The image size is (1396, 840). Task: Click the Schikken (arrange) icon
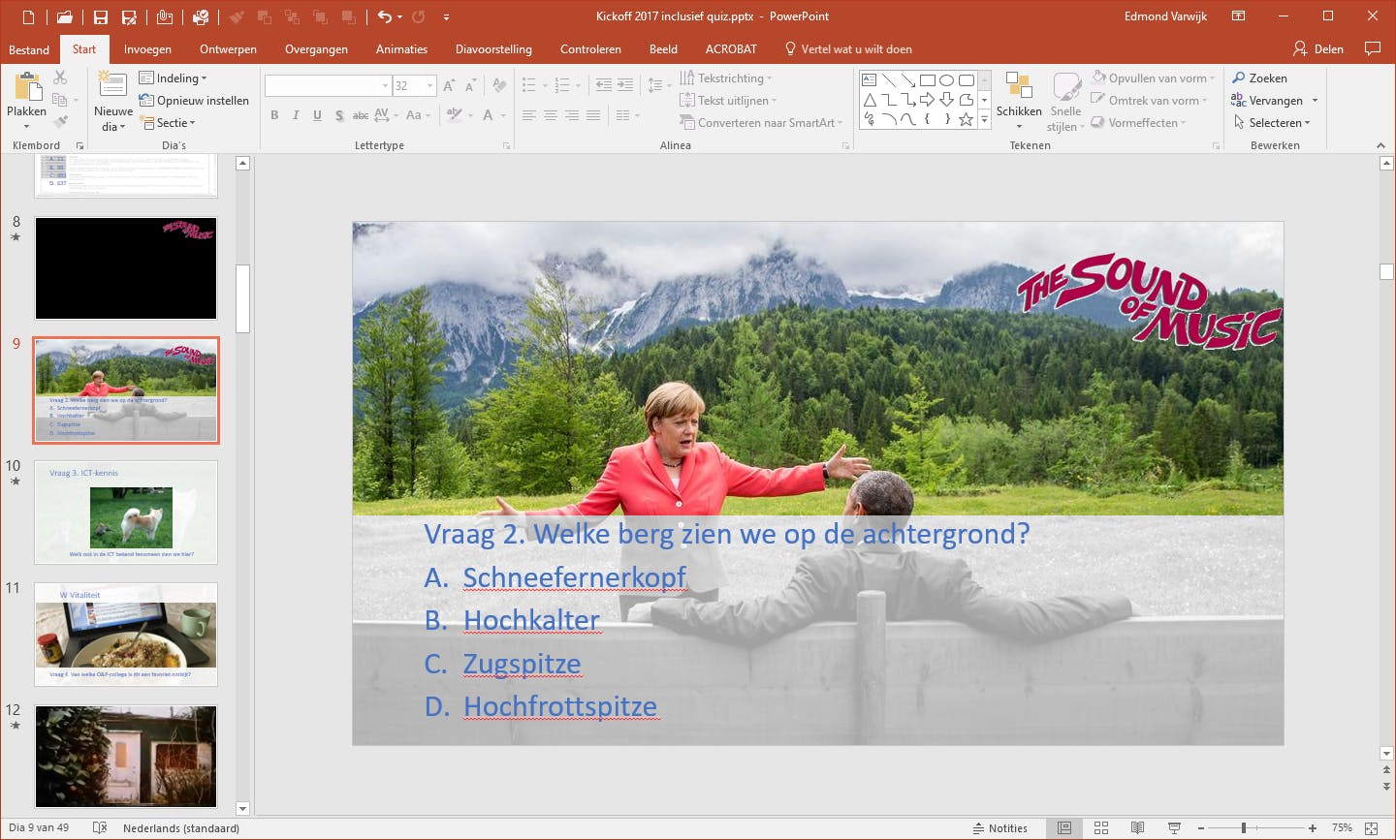(1019, 86)
